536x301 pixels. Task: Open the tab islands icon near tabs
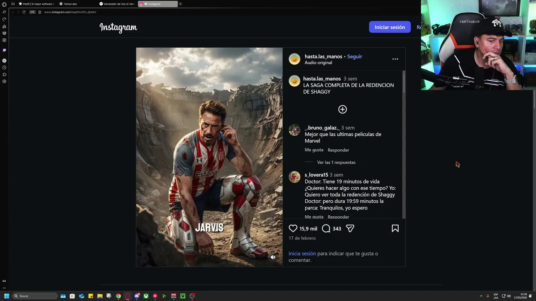click(13, 4)
